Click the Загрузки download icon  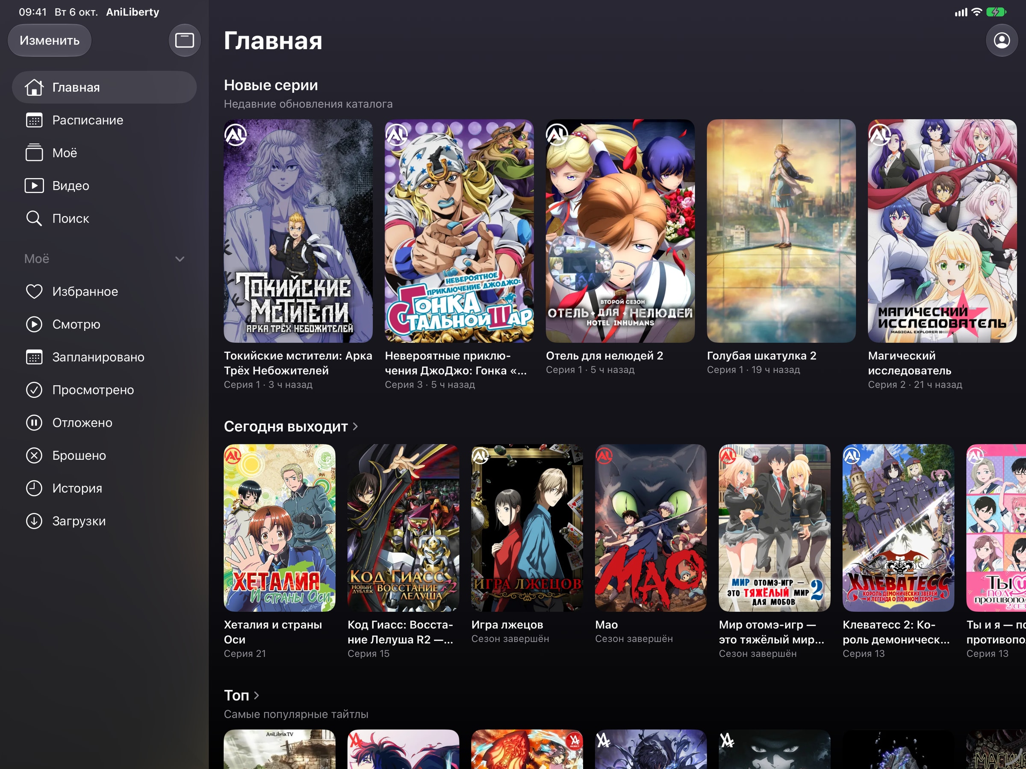click(34, 520)
